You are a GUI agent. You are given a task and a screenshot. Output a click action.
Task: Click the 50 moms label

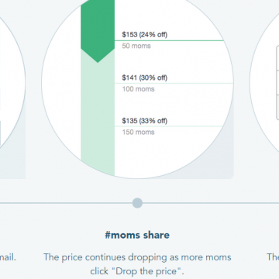[136, 46]
